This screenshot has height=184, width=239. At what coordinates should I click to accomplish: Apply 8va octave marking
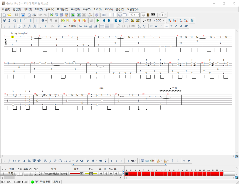(x=81, y=26)
